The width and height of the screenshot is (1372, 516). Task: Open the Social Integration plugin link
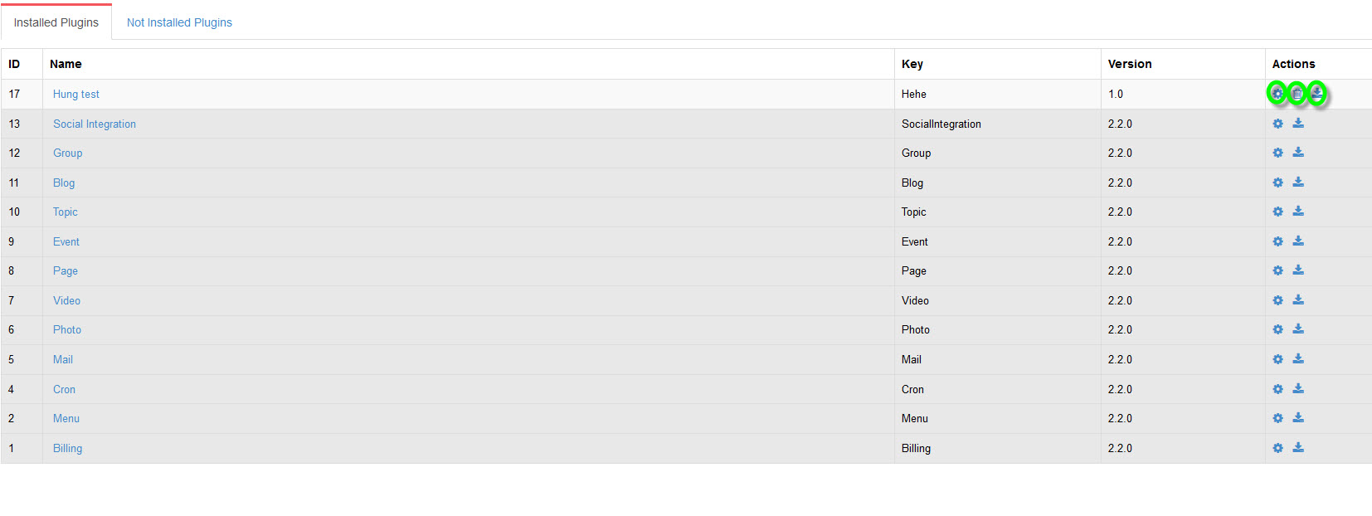[x=95, y=124]
